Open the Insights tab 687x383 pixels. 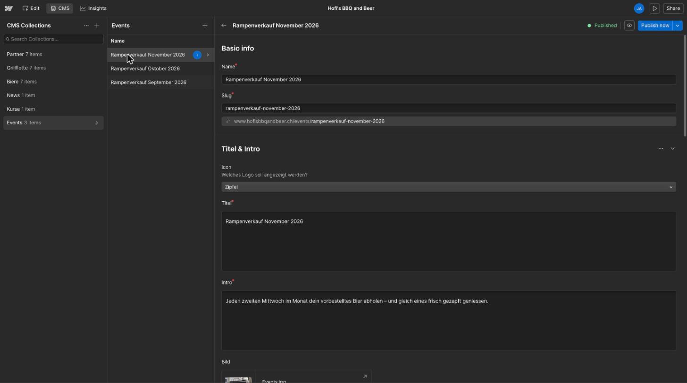tap(93, 8)
